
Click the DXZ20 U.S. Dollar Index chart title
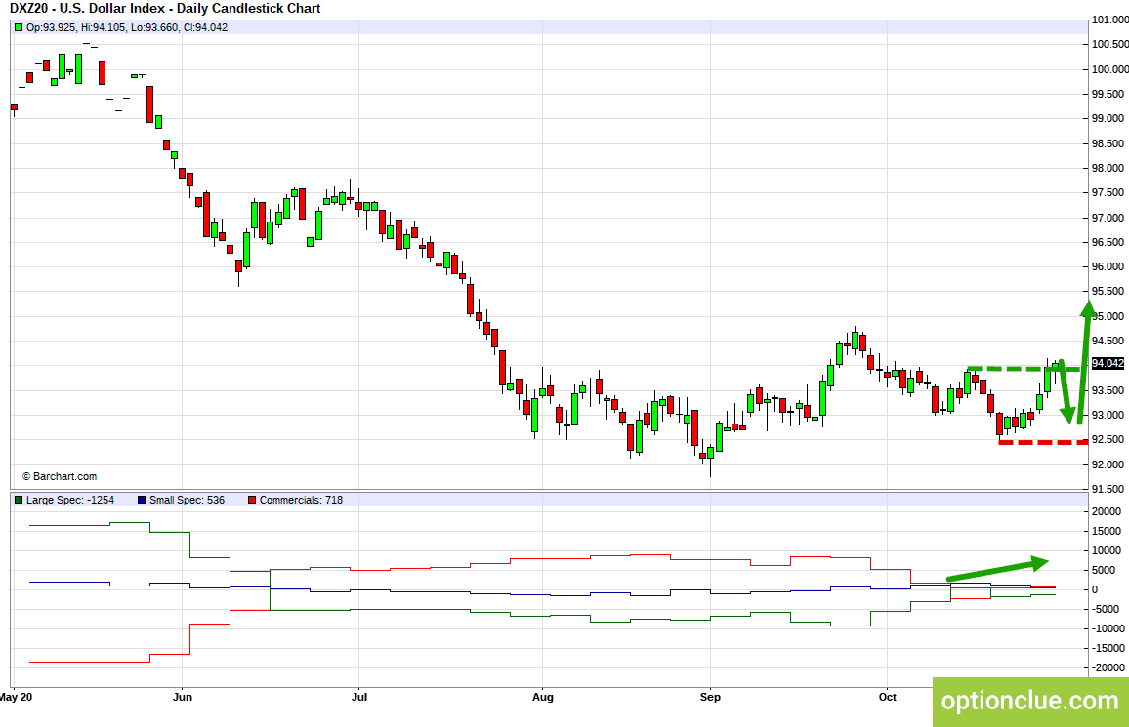(x=165, y=9)
